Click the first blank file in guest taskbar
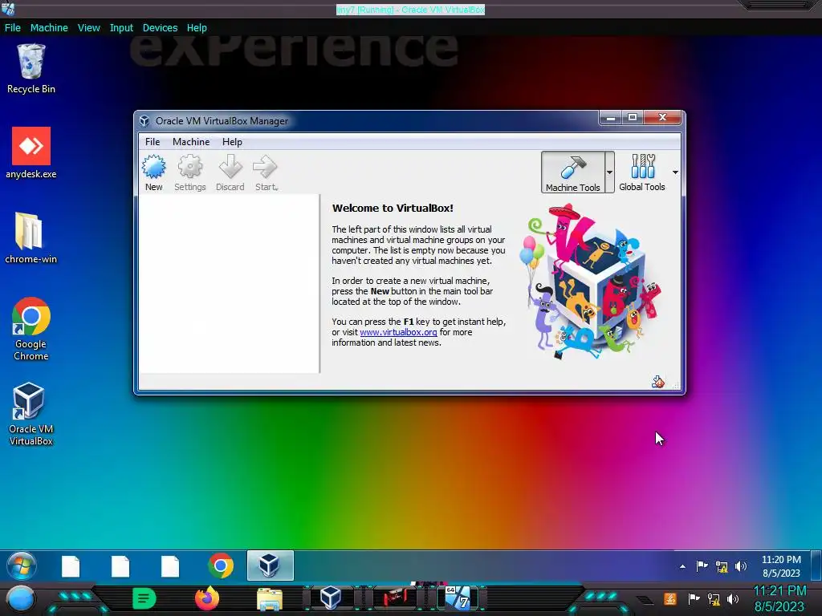The width and height of the screenshot is (822, 616). (x=71, y=566)
